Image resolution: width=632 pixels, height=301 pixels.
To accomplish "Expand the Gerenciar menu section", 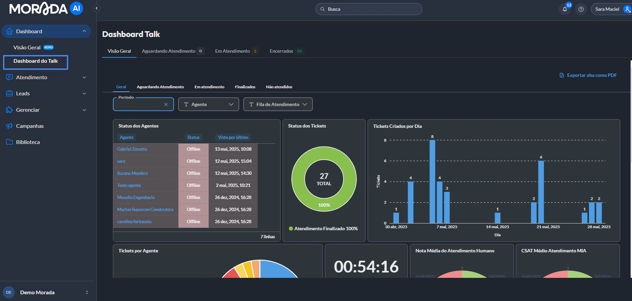I will [x=84, y=110].
